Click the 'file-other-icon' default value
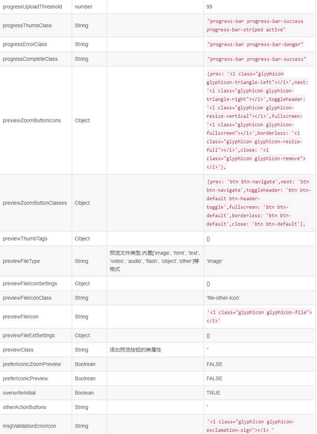This screenshot has height=434, width=317. coord(223,298)
